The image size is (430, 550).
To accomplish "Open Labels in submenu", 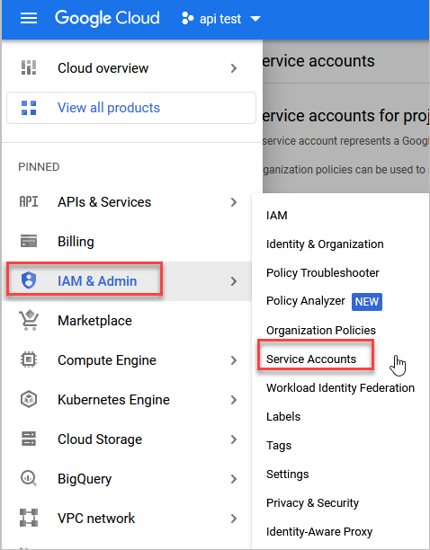I will 283,416.
